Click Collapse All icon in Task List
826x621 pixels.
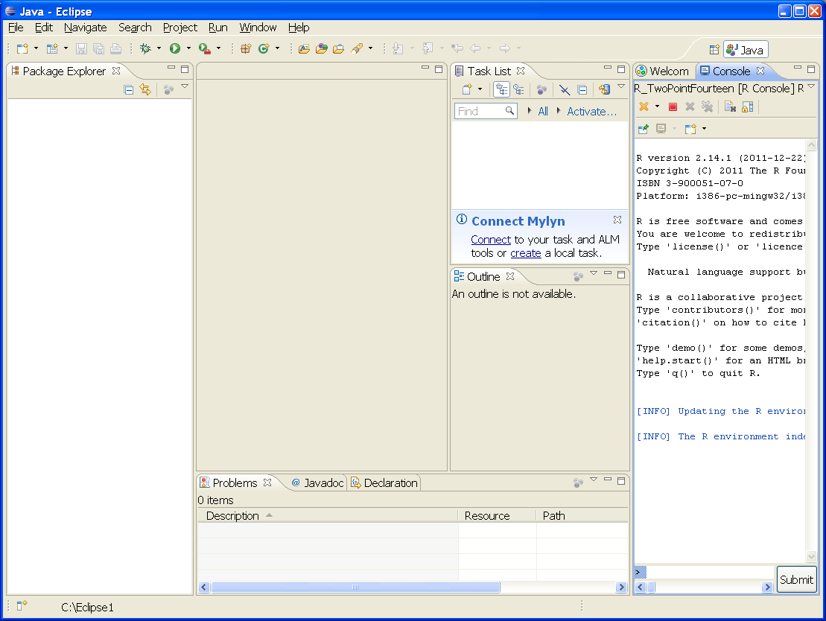click(x=582, y=89)
